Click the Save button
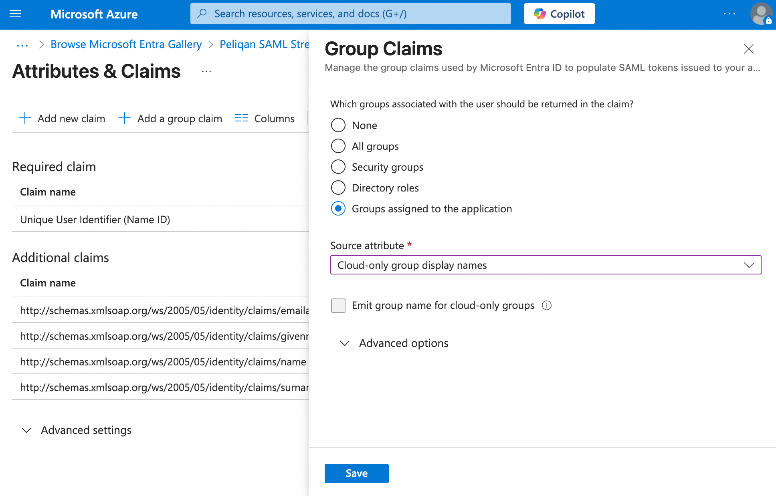 tap(356, 473)
